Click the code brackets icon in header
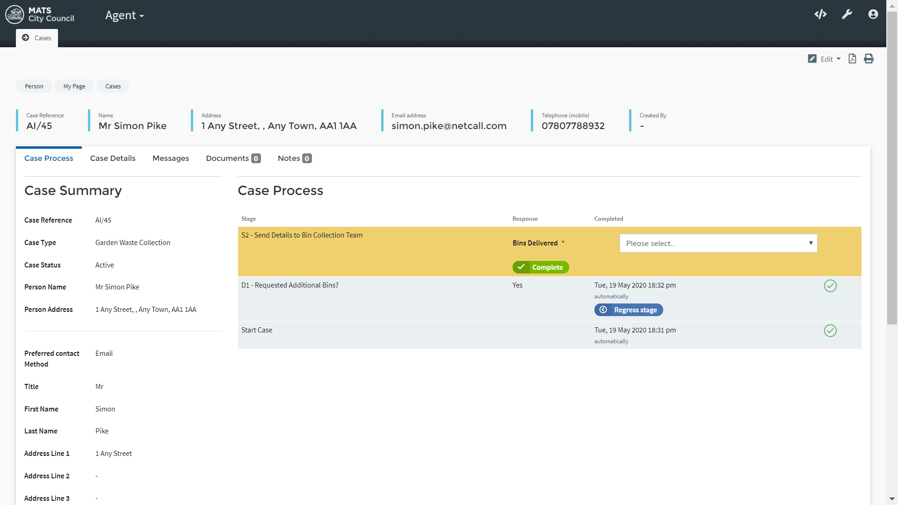 click(820, 14)
